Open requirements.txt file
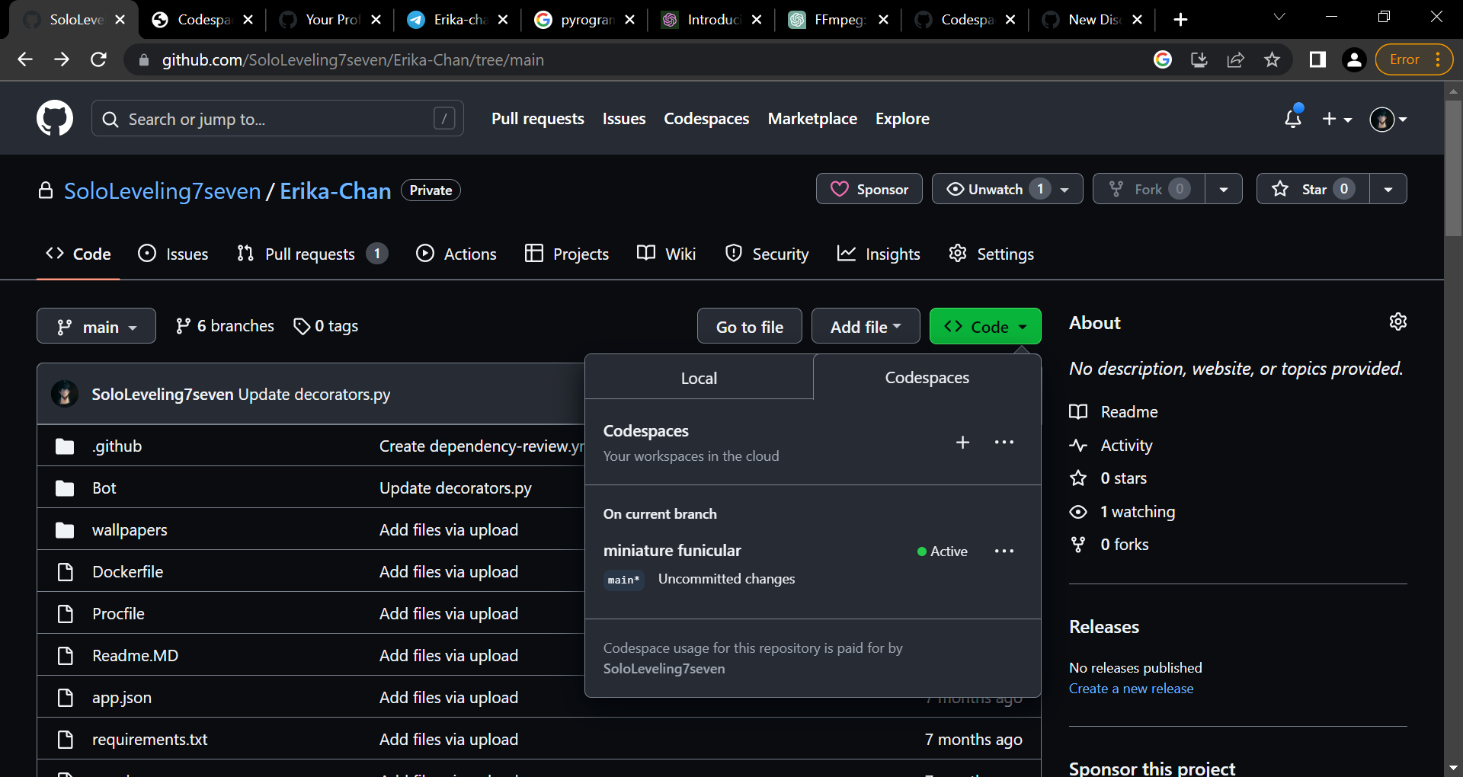Screen dimensions: 1463x777 coord(149,740)
